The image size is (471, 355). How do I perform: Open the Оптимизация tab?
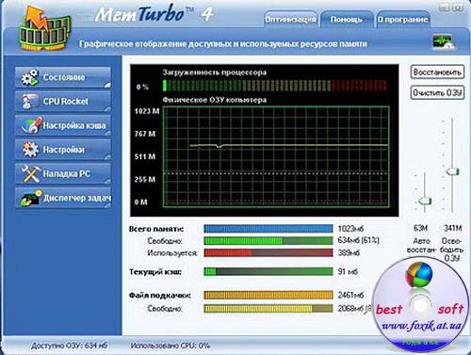tap(290, 20)
